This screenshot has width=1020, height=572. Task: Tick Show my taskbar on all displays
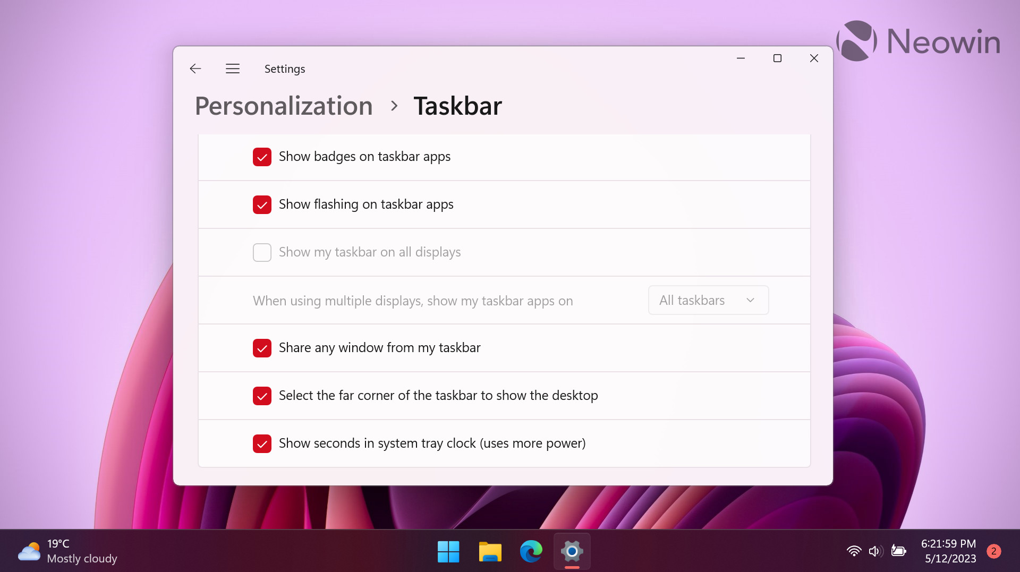(262, 252)
